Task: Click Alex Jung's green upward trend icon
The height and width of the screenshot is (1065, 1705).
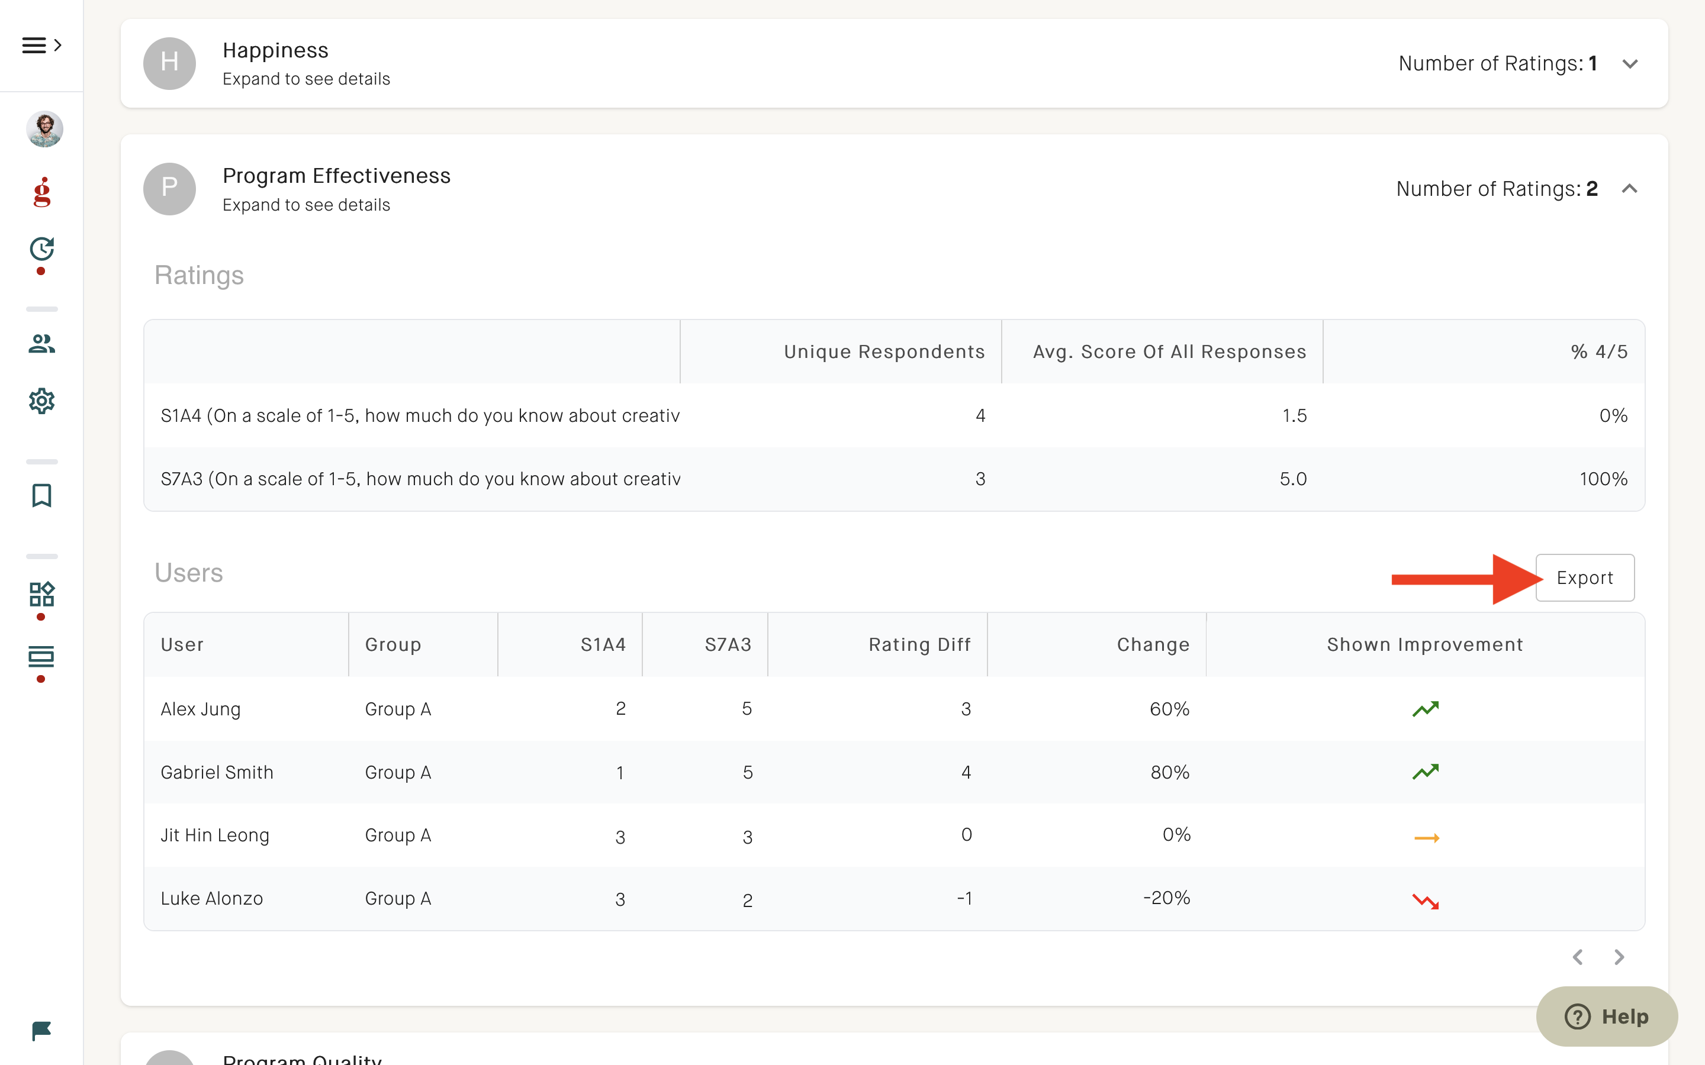Action: [1426, 709]
